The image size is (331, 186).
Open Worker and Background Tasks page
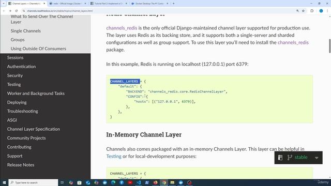[x=36, y=93]
